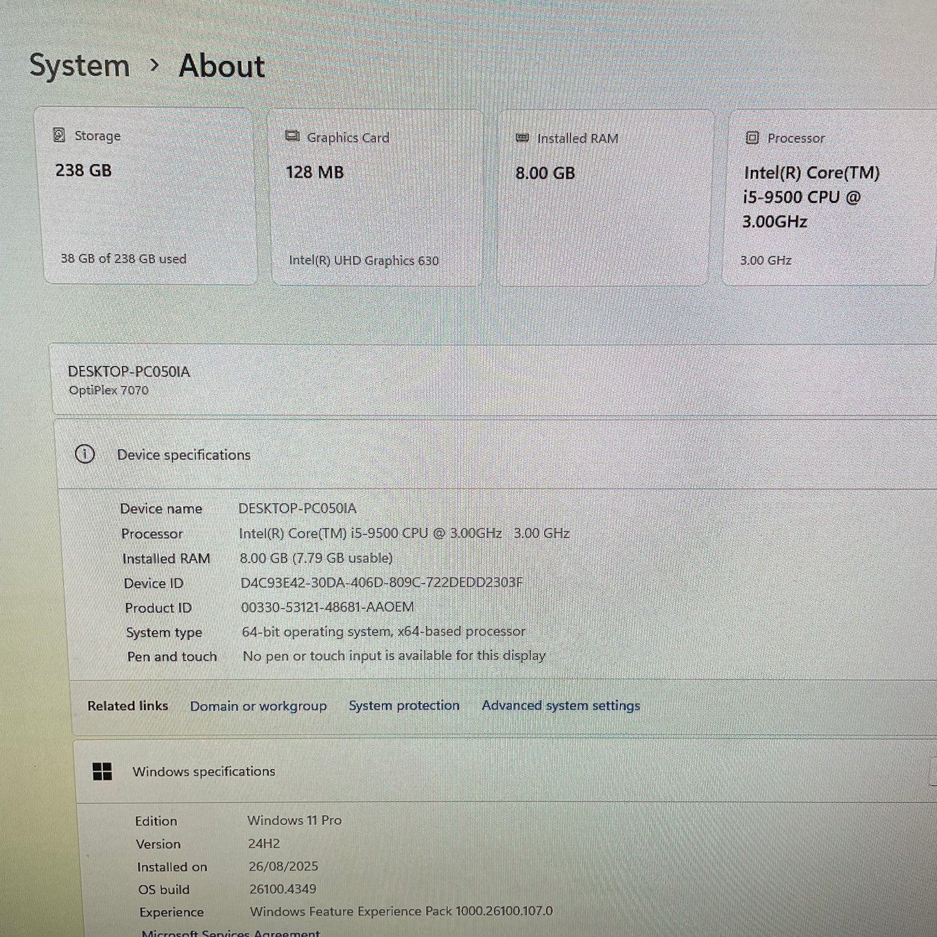Image resolution: width=937 pixels, height=937 pixels.
Task: Open Advanced system settings
Action: point(560,706)
